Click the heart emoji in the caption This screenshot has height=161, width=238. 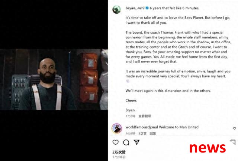tap(128, 81)
